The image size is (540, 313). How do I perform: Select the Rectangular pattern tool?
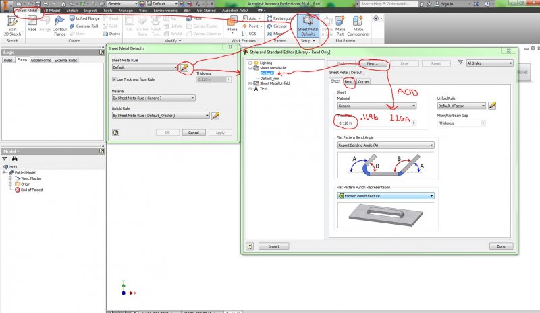tap(279, 18)
